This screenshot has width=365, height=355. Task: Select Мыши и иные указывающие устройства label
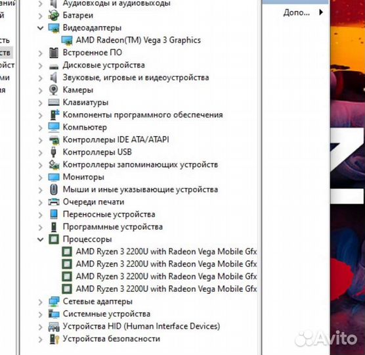coord(140,189)
